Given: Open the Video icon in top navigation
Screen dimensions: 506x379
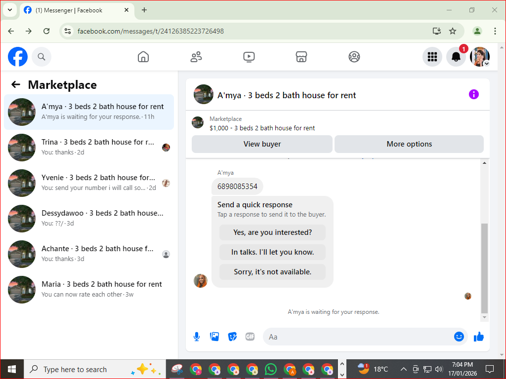Looking at the screenshot, I should coord(249,57).
